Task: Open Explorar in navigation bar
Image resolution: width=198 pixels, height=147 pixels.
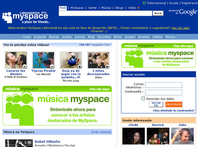Action: 40,37
